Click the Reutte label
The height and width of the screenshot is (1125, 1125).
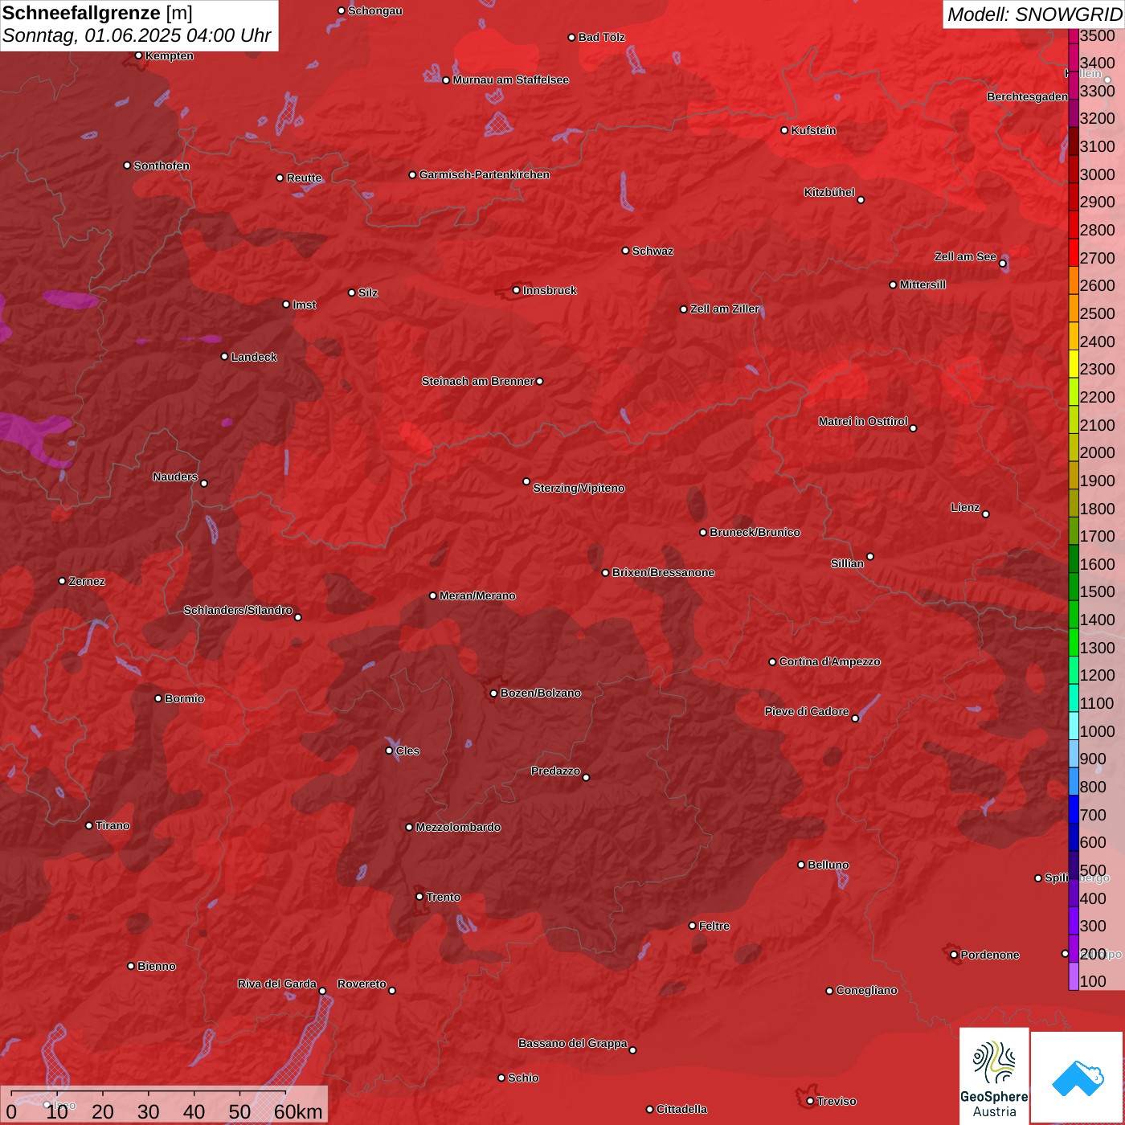point(305,178)
